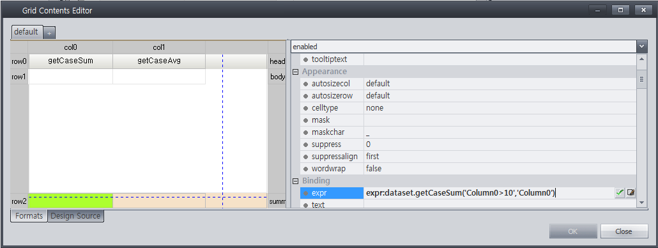Open the enabled property dropdown arrow
The width and height of the screenshot is (658, 248).
pos(641,46)
